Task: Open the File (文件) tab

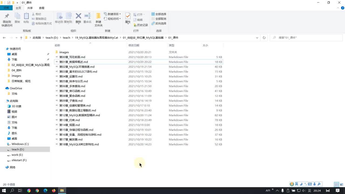Action: pyautogui.click(x=6, y=8)
